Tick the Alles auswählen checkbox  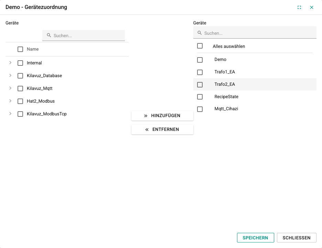(x=200, y=46)
